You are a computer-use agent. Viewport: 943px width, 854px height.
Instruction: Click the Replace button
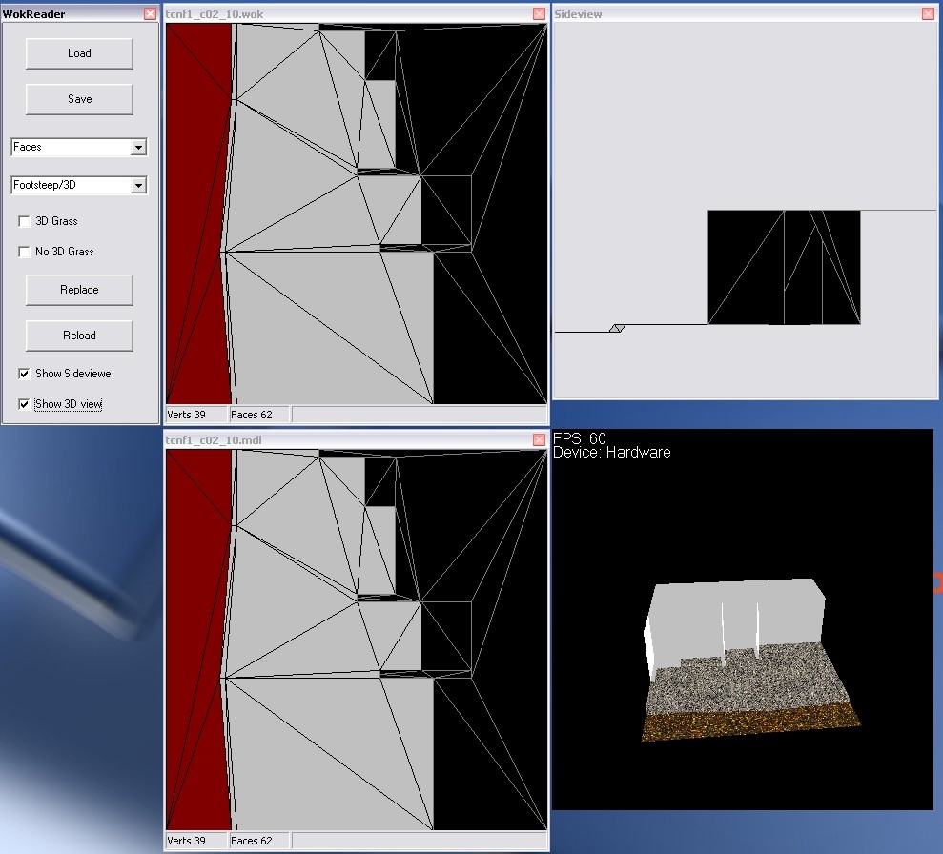(x=79, y=290)
